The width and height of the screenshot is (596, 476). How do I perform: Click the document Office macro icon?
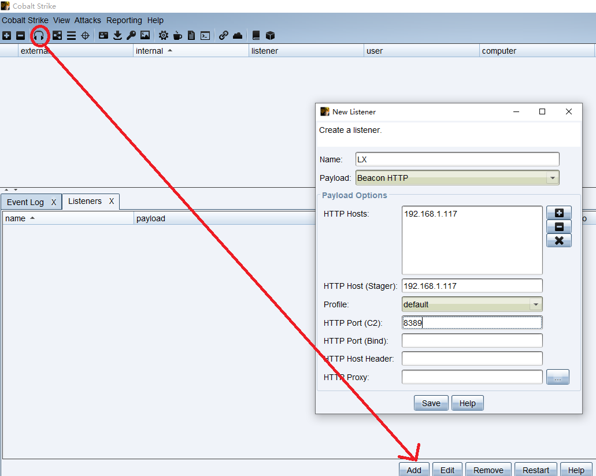tap(191, 36)
